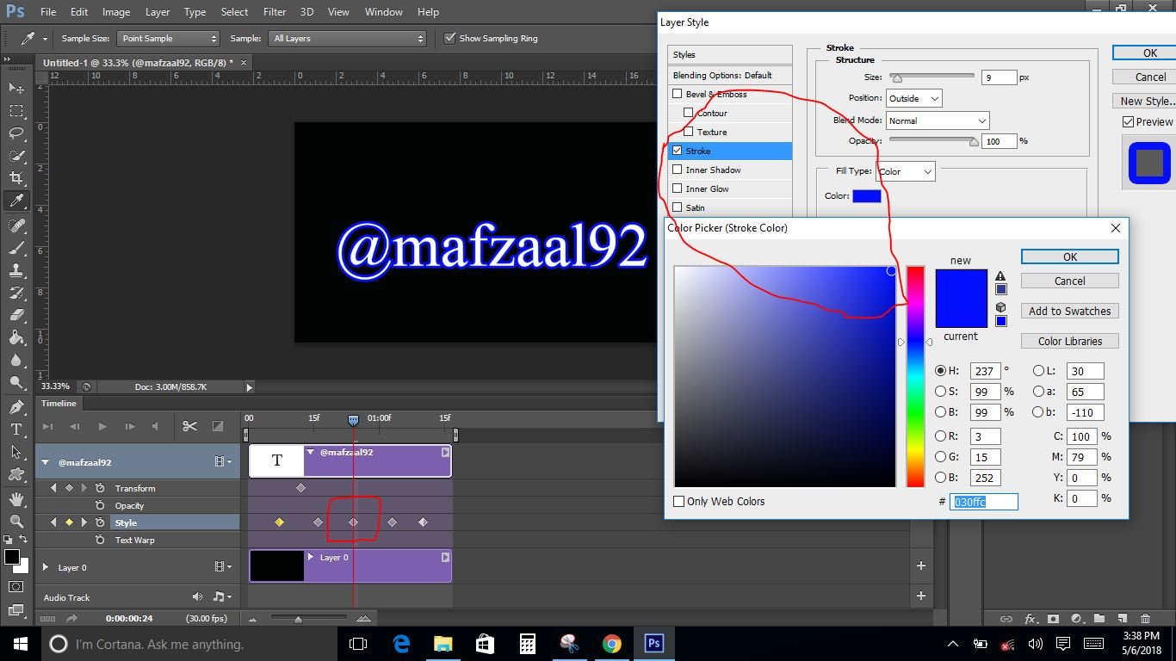This screenshot has height=661, width=1176.
Task: Enable Satin style checkbox
Action: point(677,207)
